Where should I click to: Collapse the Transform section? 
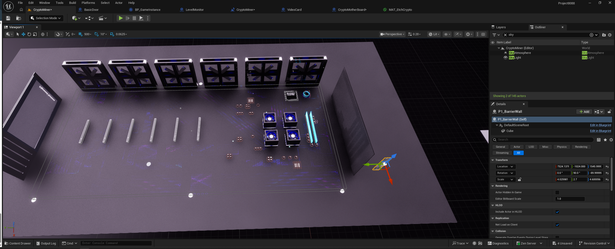[493, 160]
